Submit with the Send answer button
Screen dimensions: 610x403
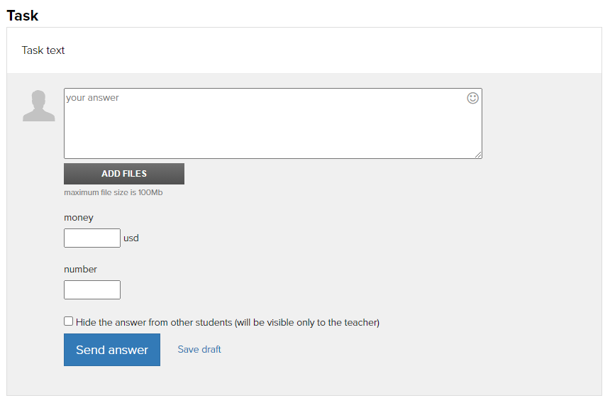112,350
